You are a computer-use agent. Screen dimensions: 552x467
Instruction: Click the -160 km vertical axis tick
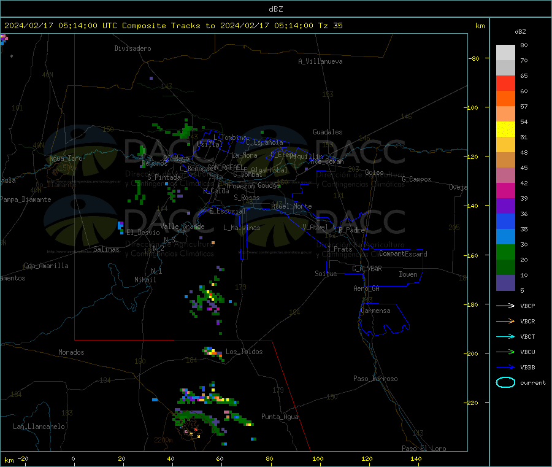click(472, 255)
